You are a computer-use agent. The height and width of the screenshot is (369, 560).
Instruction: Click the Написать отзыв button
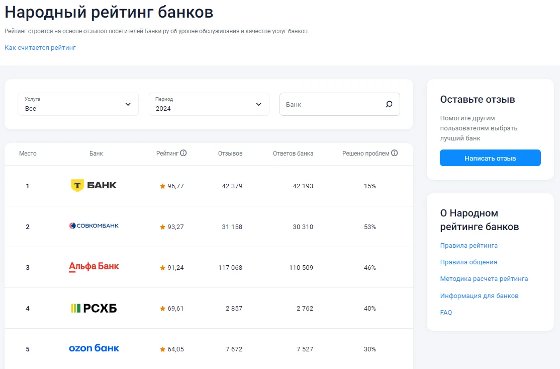490,158
